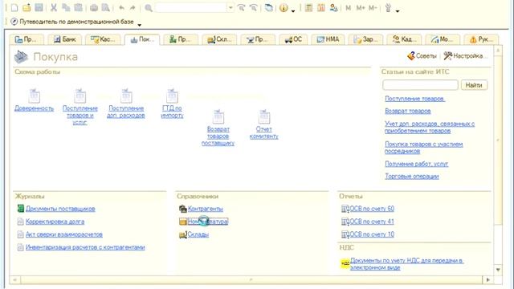Expand the arrow beside Путеводитель по демонстрационной базе
The image size is (514, 289).
139,25
